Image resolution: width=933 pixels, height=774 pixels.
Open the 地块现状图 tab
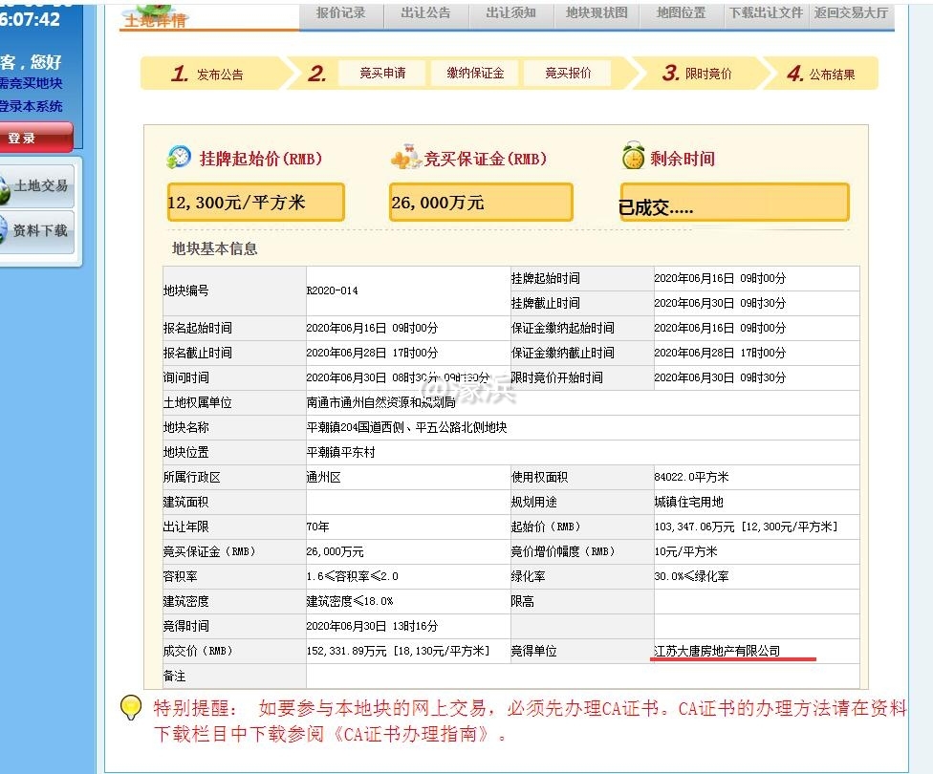(x=596, y=14)
